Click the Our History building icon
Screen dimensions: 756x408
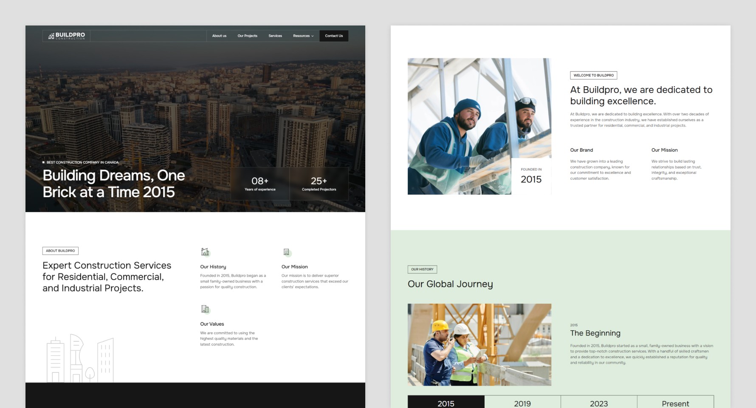[x=205, y=252]
